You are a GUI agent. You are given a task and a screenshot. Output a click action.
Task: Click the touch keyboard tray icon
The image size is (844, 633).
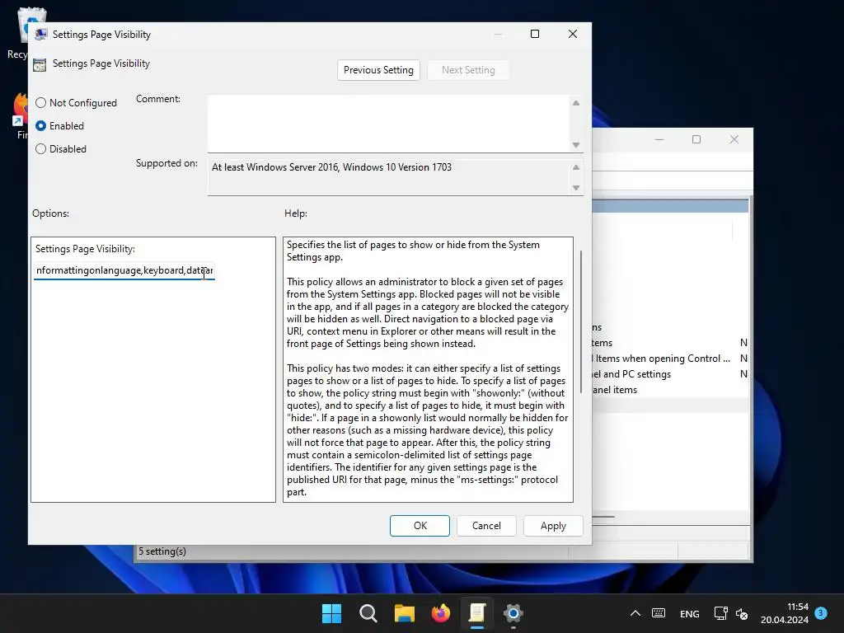coord(659,613)
